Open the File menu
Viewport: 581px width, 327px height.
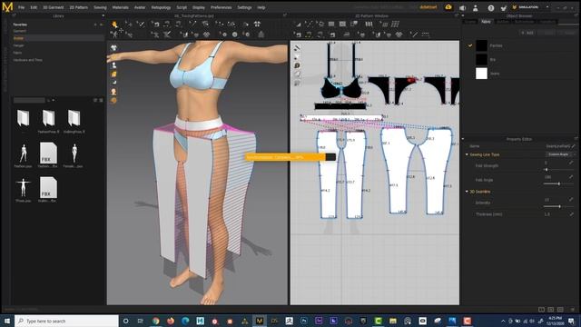(x=22, y=7)
